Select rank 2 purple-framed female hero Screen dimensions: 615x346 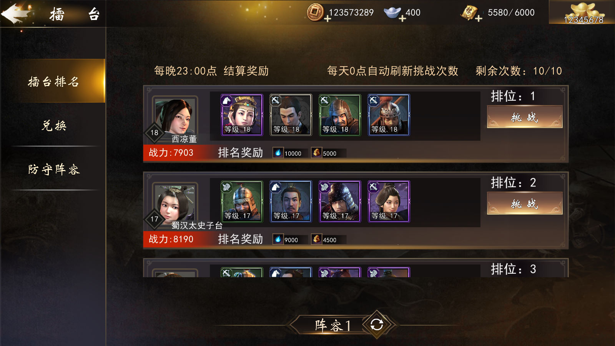[x=389, y=201]
